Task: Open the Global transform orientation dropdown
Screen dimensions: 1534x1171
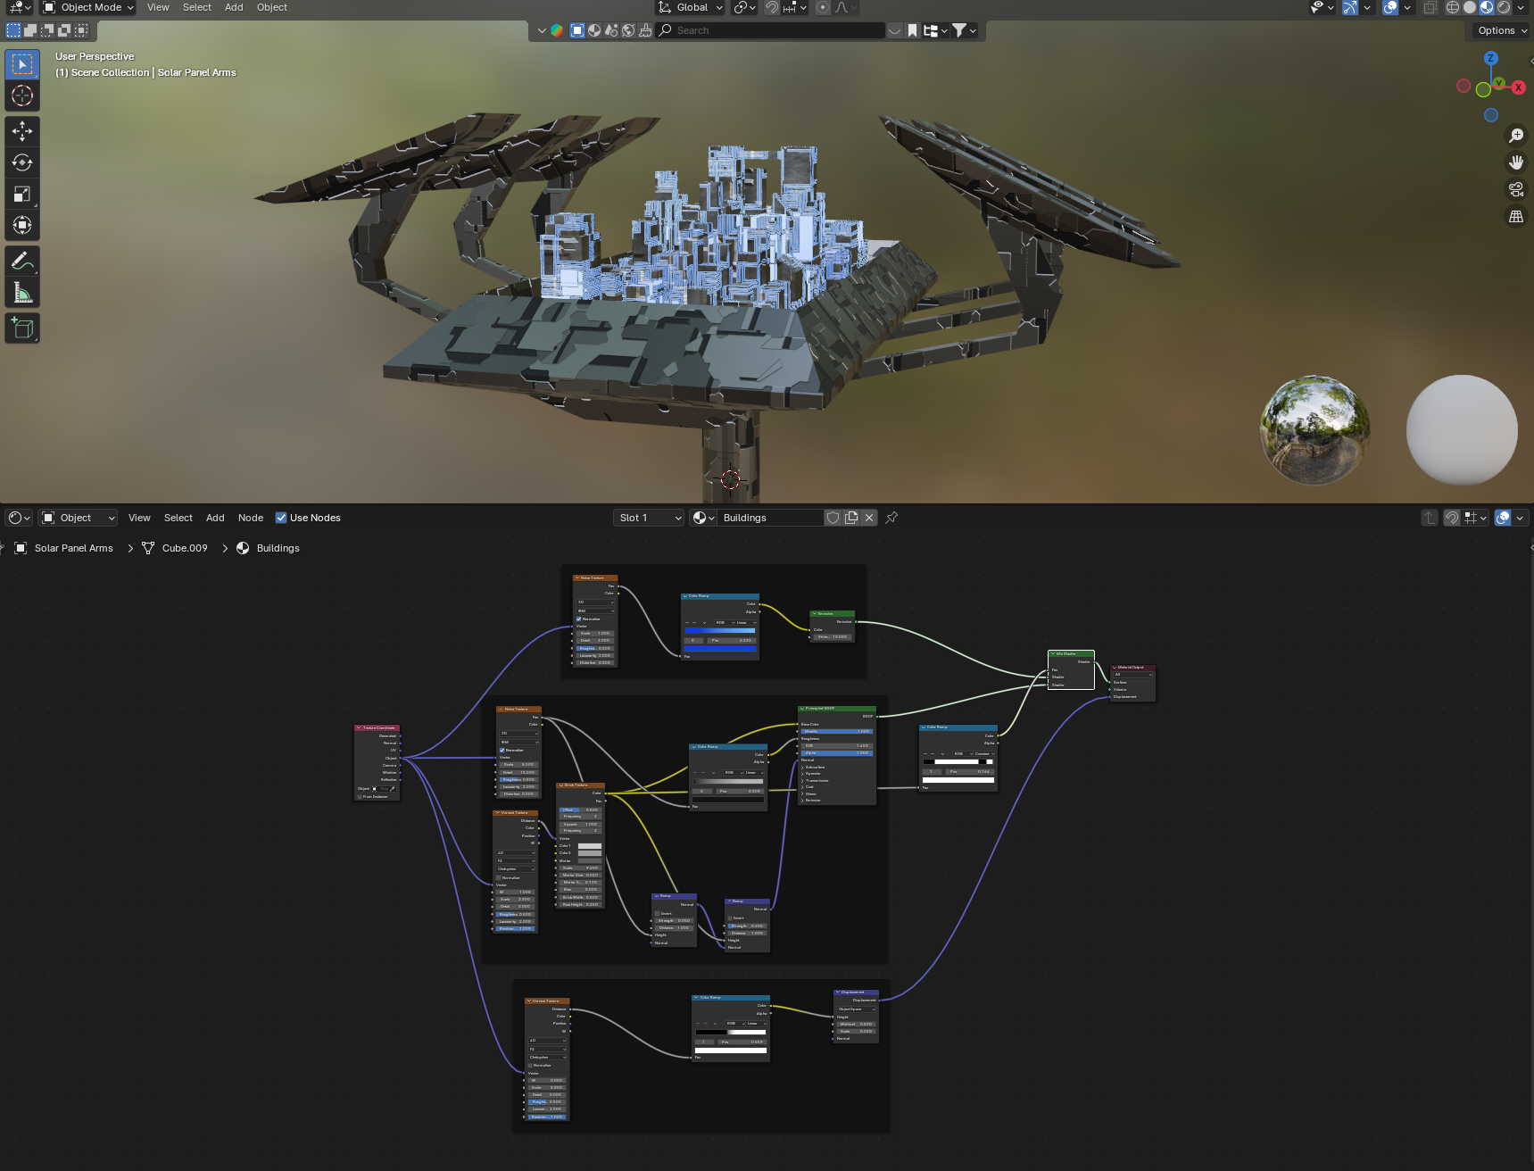Action: pos(691,7)
